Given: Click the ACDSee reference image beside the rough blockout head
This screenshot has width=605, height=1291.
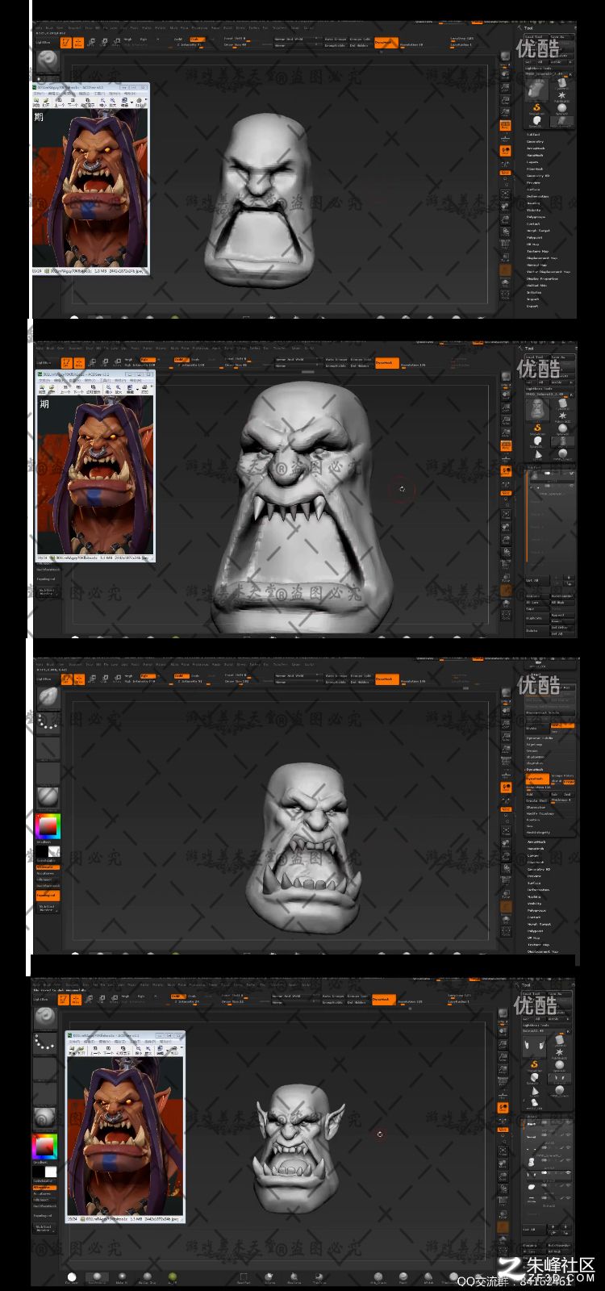Looking at the screenshot, I should 90,187.
